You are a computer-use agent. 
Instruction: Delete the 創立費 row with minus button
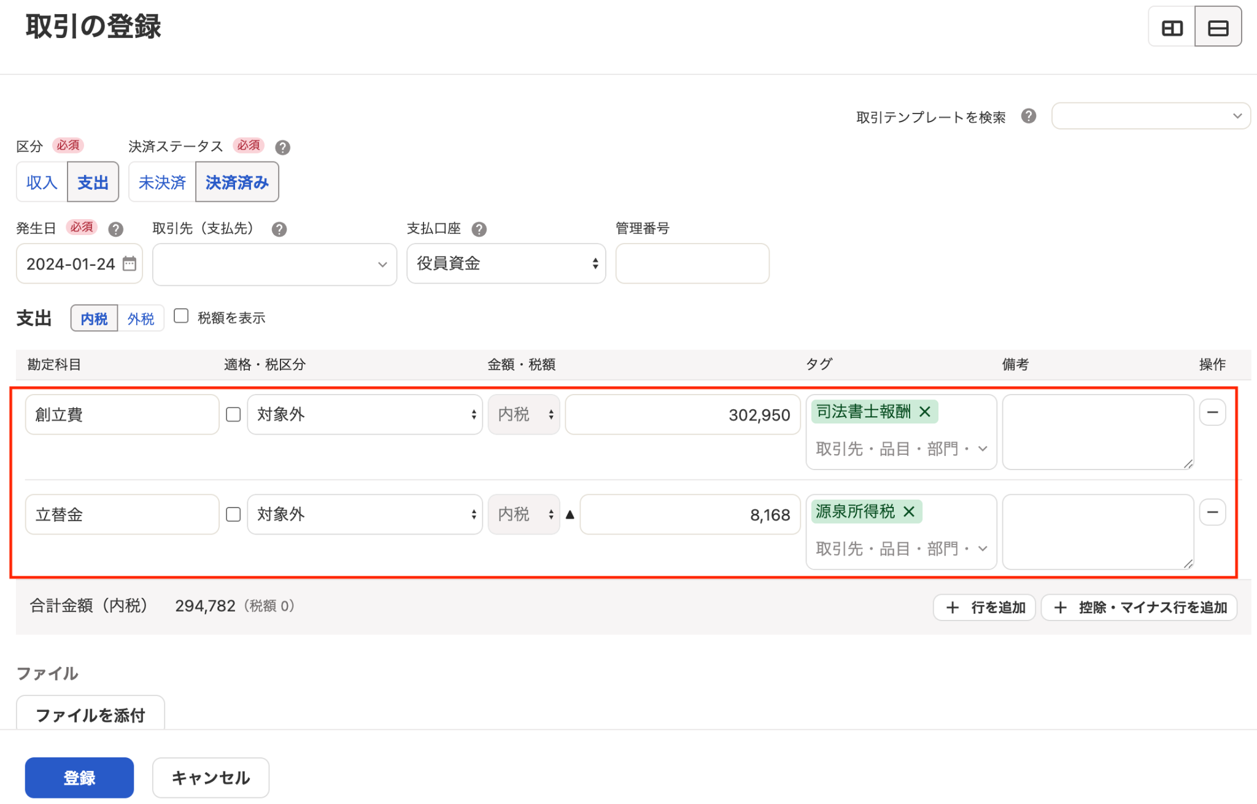pos(1212,412)
